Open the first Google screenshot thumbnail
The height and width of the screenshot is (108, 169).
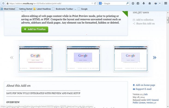click(x=36, y=59)
